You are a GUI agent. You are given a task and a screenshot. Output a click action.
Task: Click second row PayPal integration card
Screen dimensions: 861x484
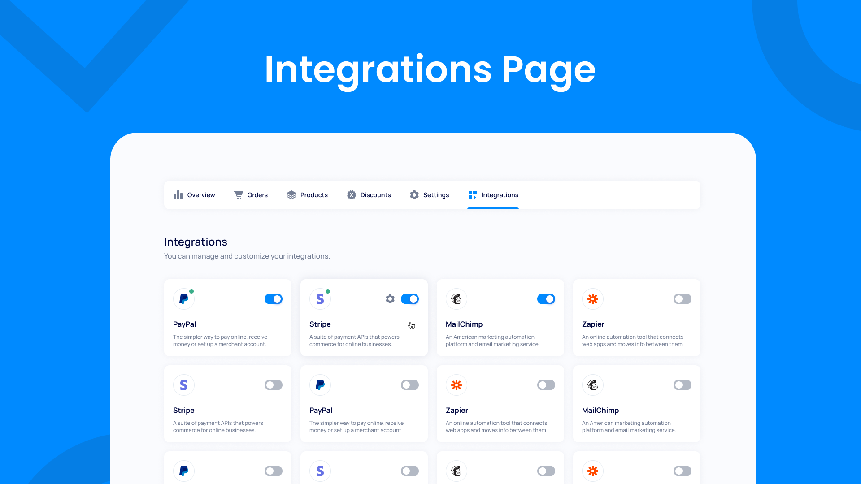[364, 404]
